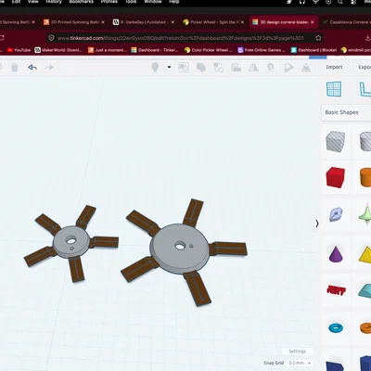Pick the striped Box hole shape
Screen dimensions: 371x371
[336, 141]
